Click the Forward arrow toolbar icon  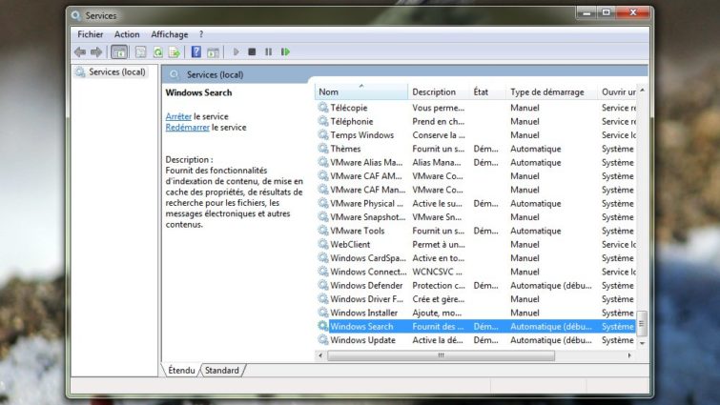pos(96,51)
